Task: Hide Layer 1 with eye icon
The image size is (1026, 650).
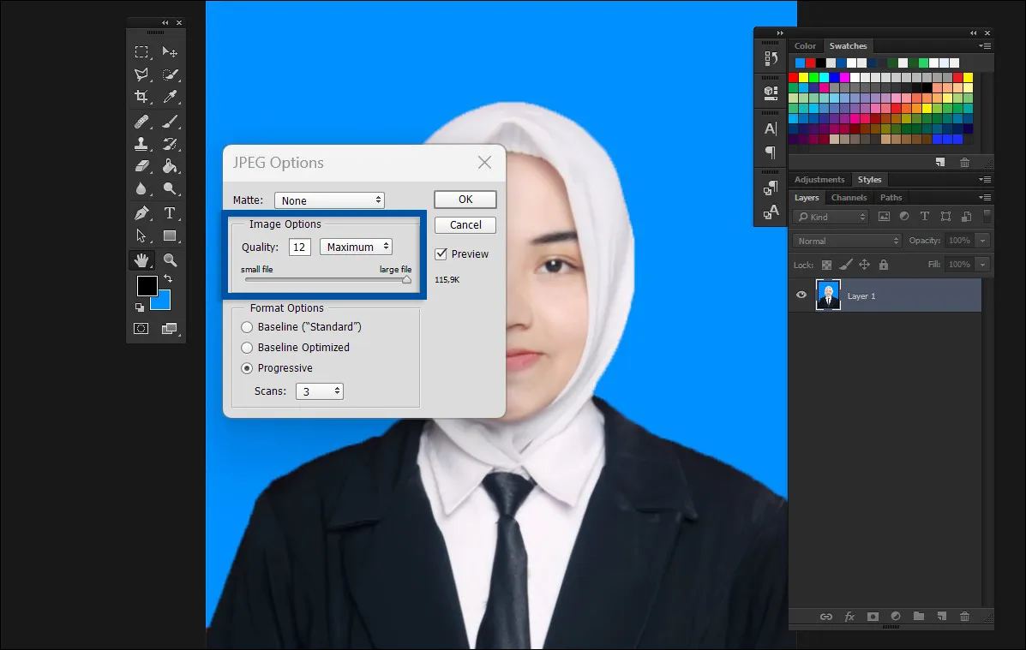Action: [x=801, y=295]
